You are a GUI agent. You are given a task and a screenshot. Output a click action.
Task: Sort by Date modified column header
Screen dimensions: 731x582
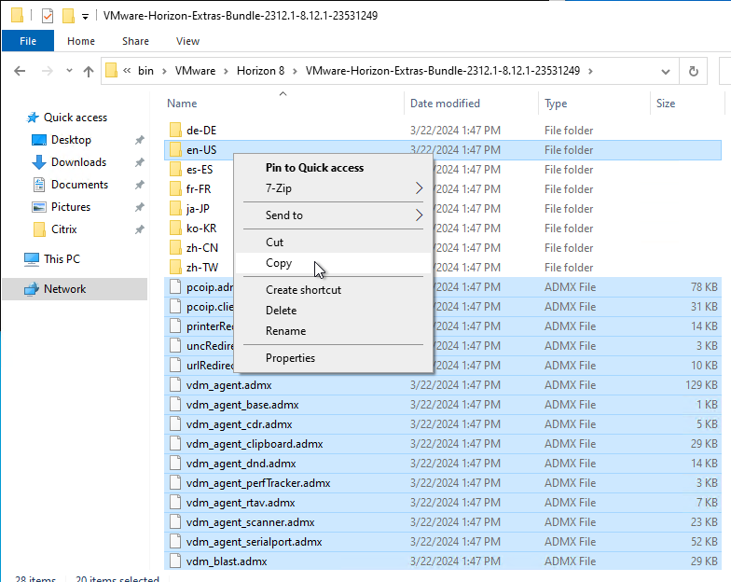(x=445, y=104)
